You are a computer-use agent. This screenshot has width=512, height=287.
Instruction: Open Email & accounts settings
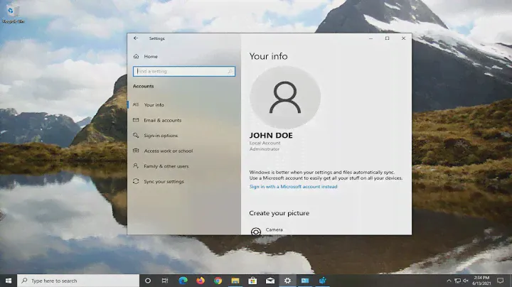point(162,120)
